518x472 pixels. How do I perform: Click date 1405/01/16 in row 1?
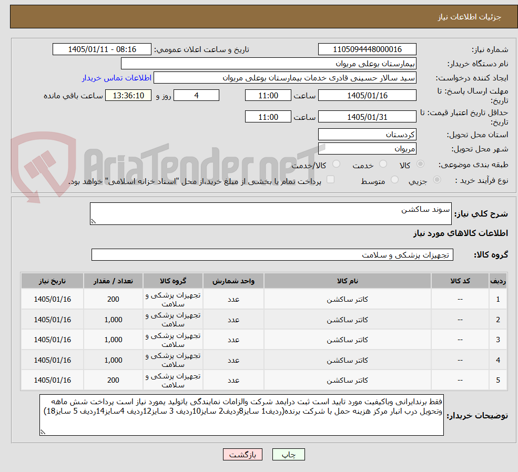(x=52, y=300)
